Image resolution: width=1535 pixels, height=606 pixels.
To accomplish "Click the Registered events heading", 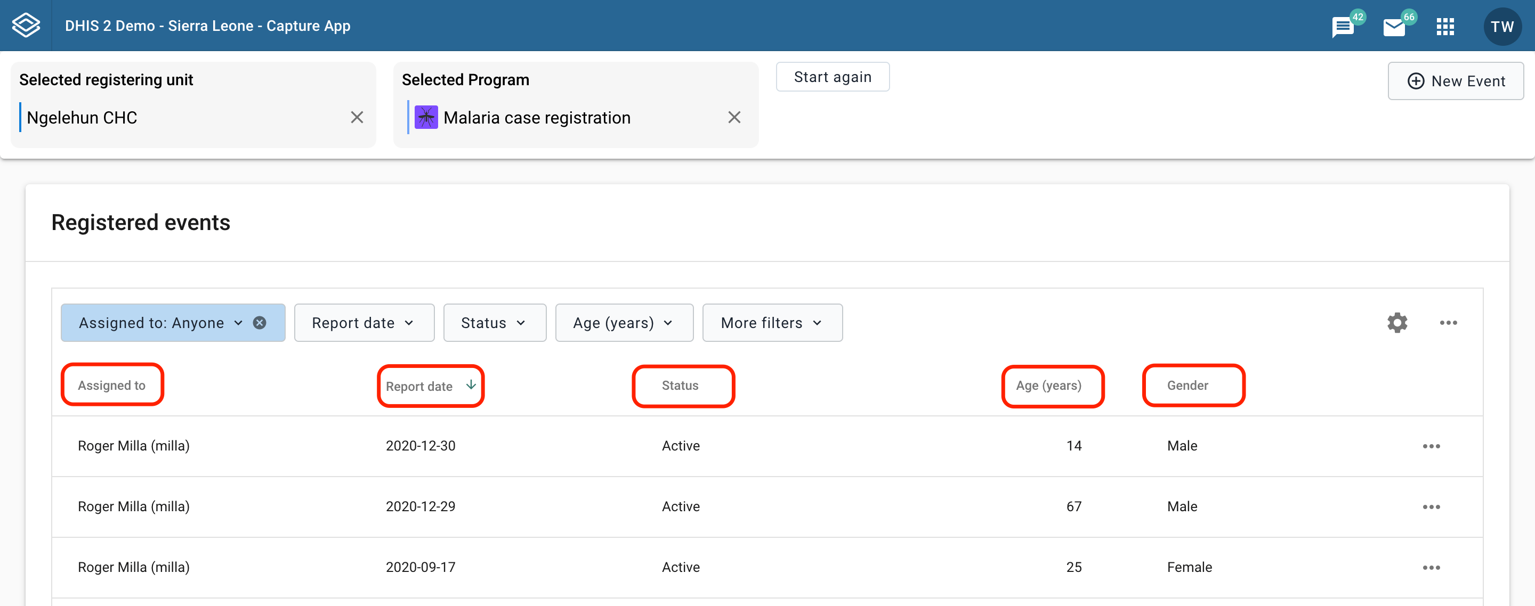I will (x=141, y=222).
